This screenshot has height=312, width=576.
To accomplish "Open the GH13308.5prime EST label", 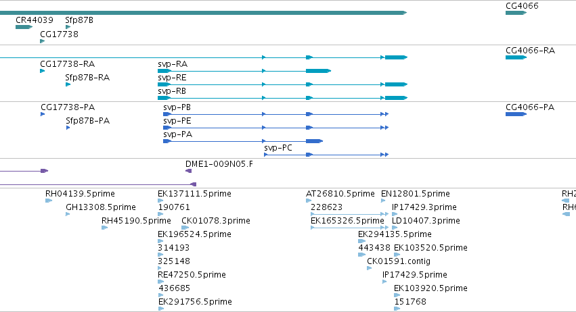I will 101,207.
